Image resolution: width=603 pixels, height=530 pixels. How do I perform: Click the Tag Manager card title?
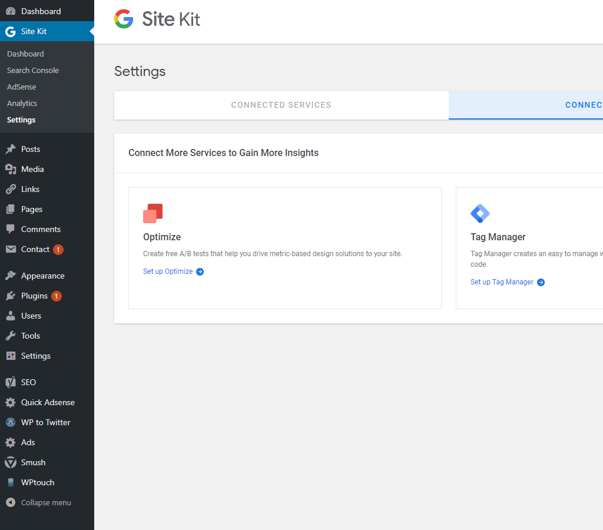coord(498,237)
